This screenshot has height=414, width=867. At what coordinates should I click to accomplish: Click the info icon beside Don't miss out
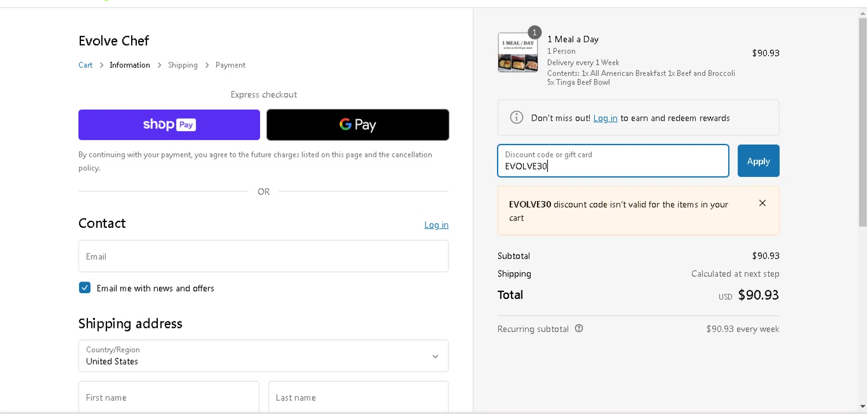[x=516, y=117]
